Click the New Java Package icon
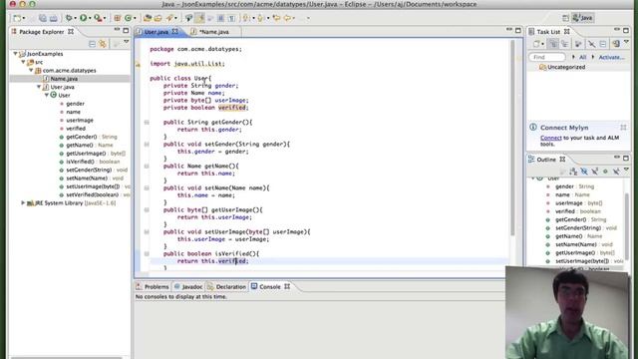Screen dimensions: 638x359 point(118,18)
